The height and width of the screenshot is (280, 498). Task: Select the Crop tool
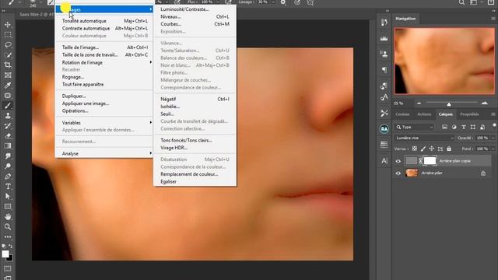click(x=8, y=65)
